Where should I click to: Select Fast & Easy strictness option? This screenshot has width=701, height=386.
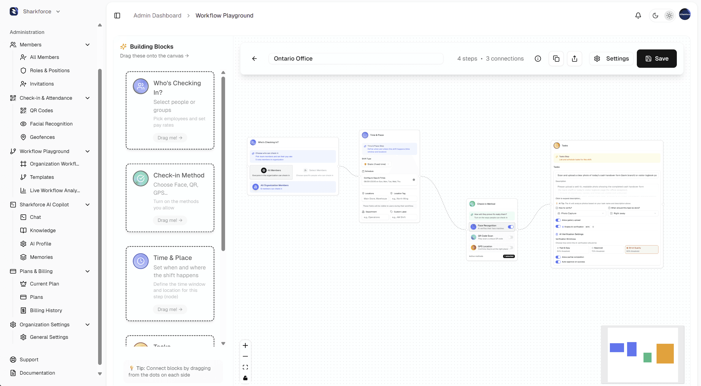(x=572, y=249)
